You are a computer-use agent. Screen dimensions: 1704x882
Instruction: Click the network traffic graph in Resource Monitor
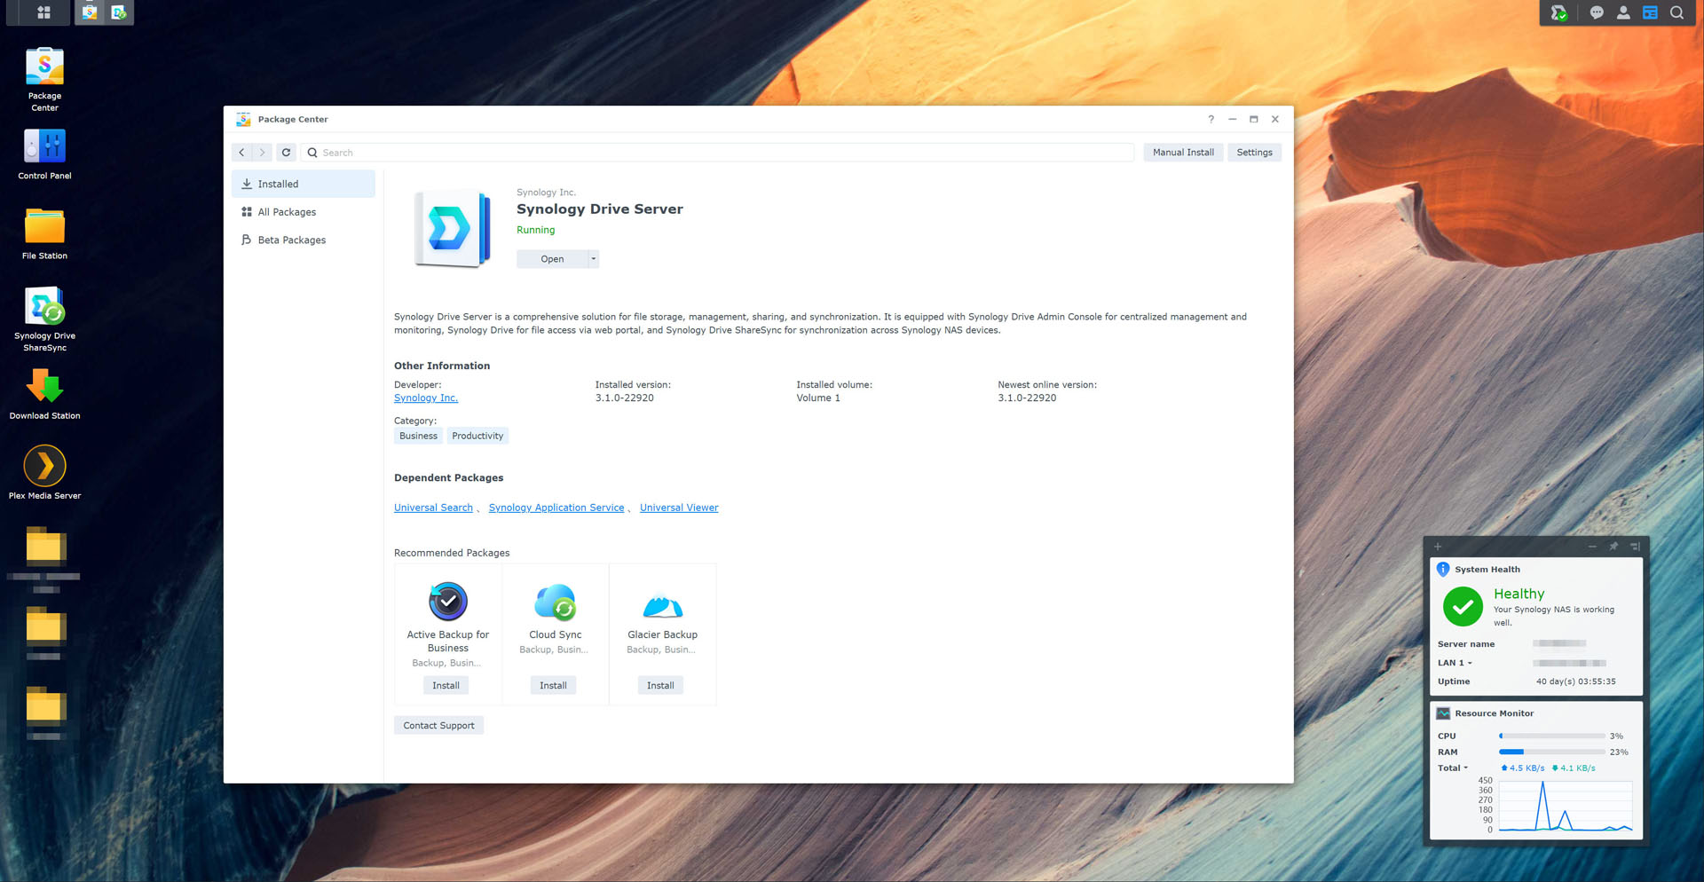(1566, 806)
